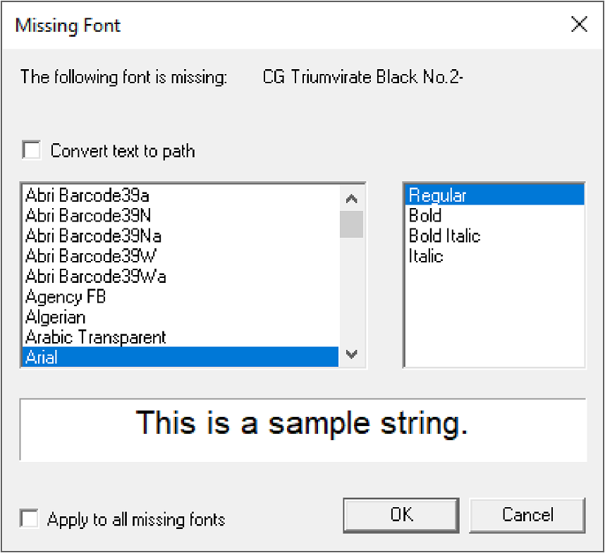Tick Apply to all missing fonts
Viewport: 605px width, 553px height.
point(30,520)
